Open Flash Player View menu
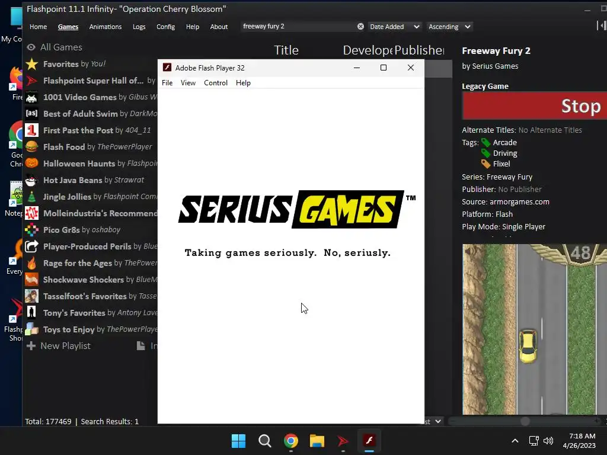The image size is (607, 455). (x=188, y=83)
